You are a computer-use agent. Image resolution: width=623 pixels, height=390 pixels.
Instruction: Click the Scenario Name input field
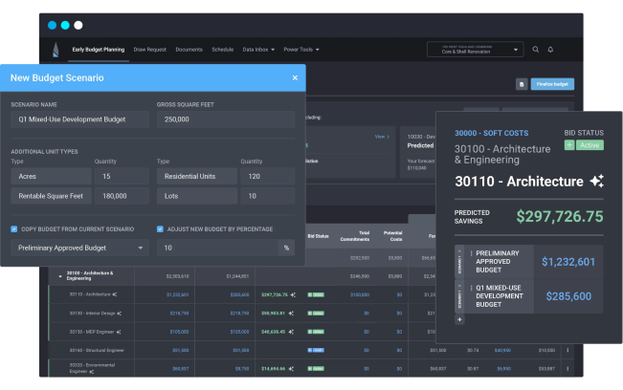80,119
